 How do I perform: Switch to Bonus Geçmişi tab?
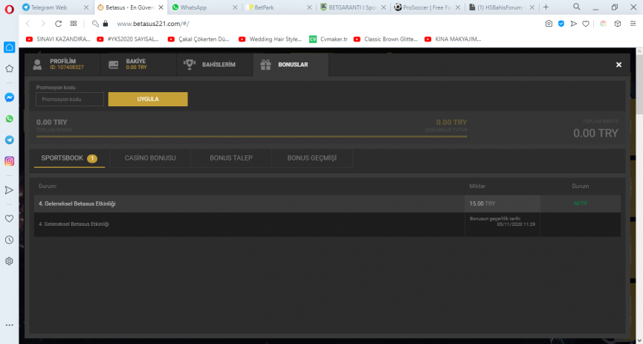point(311,158)
